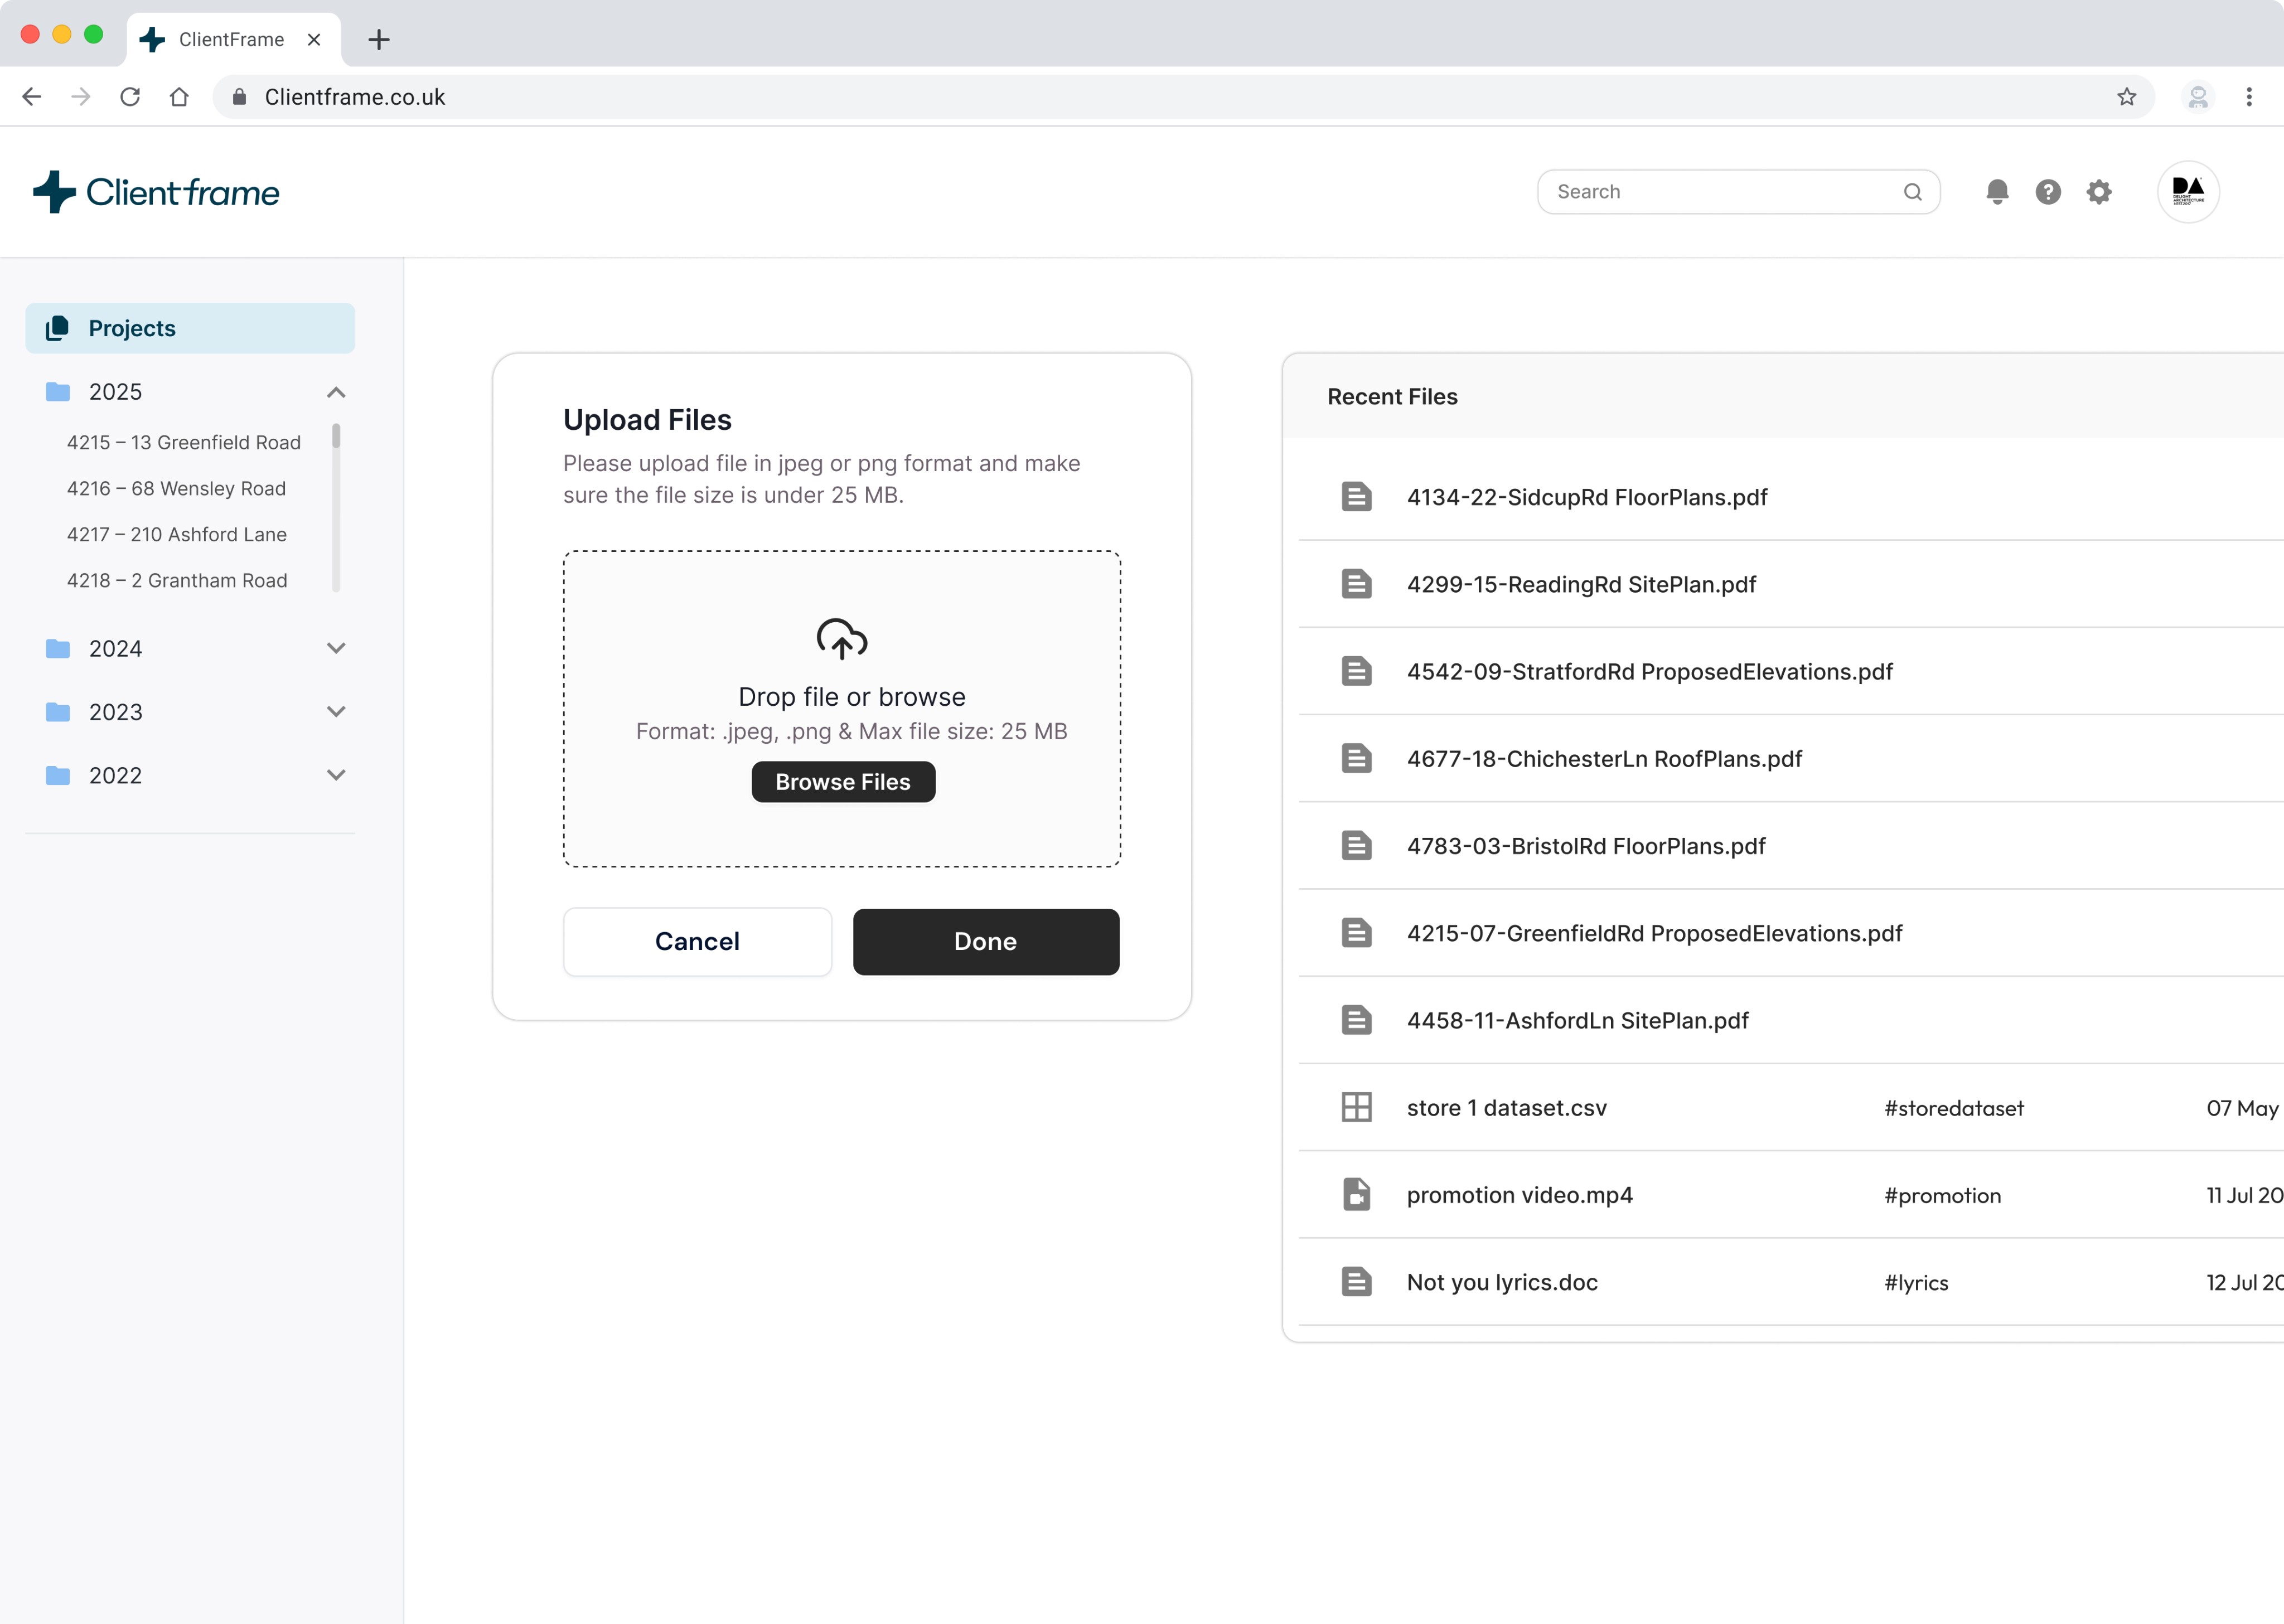Image resolution: width=2284 pixels, height=1624 pixels.
Task: Click the video file icon for promotion video.mp4
Action: click(x=1356, y=1194)
